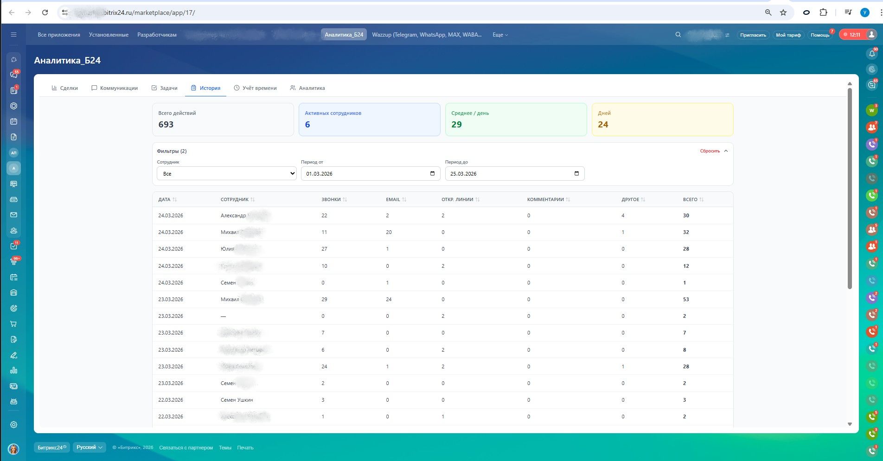Click the Период до date field
The width and height of the screenshot is (883, 461).
click(510, 174)
